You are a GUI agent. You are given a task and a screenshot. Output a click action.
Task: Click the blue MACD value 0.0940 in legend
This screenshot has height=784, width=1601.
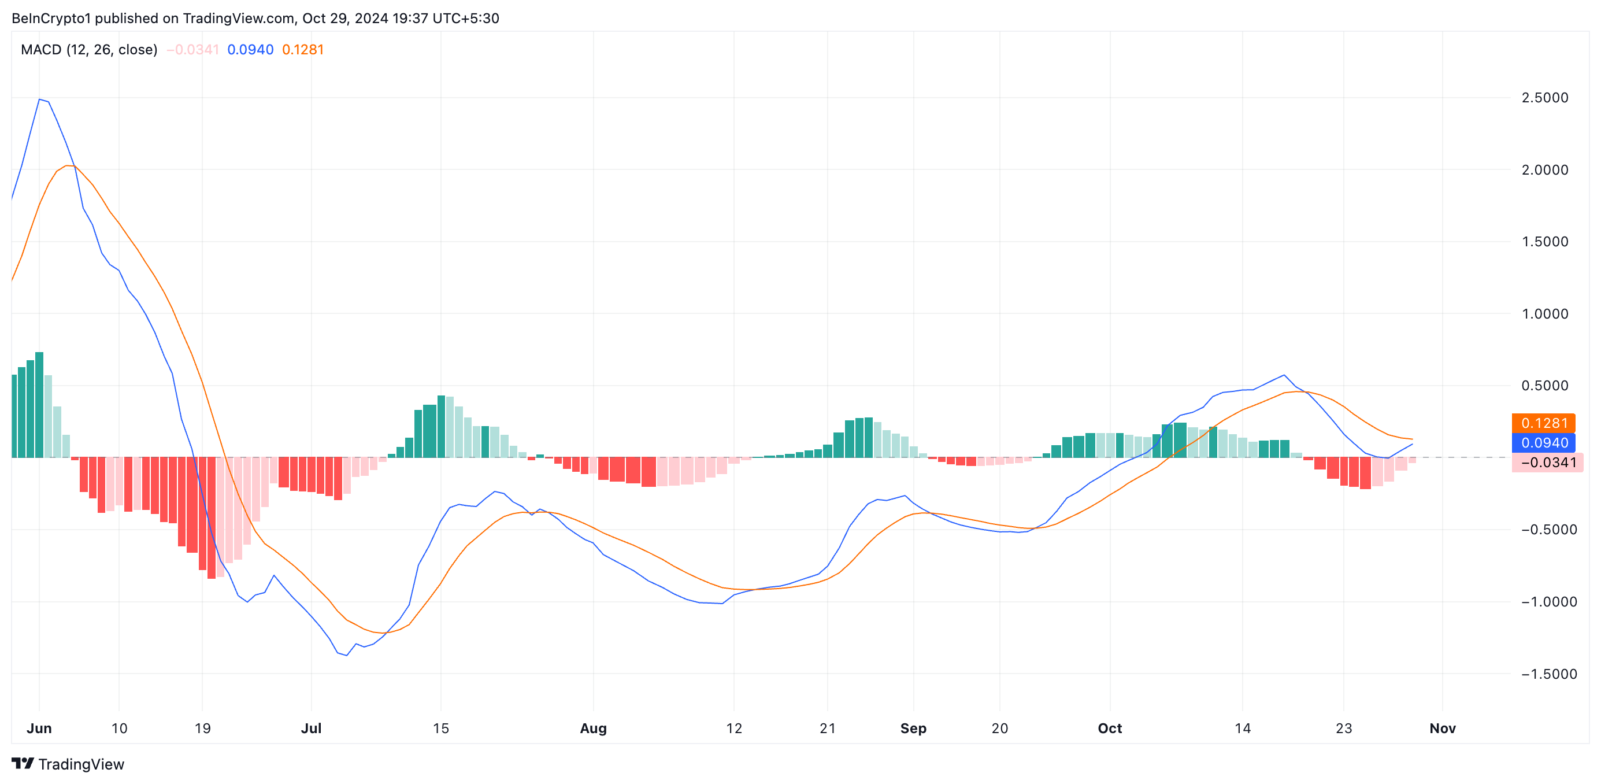(x=250, y=50)
